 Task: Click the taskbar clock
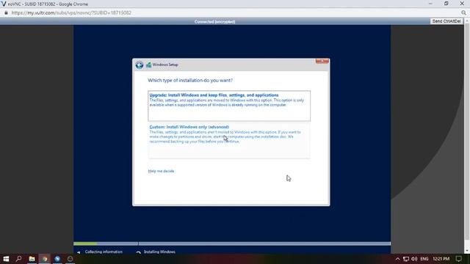coord(441,259)
